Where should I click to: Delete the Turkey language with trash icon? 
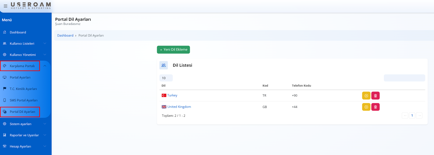(x=375, y=96)
